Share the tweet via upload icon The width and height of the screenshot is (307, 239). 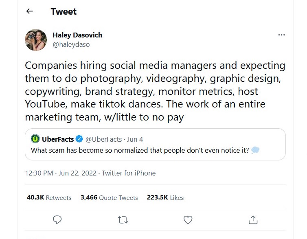click(x=253, y=219)
